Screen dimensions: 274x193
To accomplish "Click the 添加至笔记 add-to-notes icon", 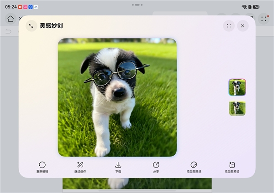I will tap(232, 165).
